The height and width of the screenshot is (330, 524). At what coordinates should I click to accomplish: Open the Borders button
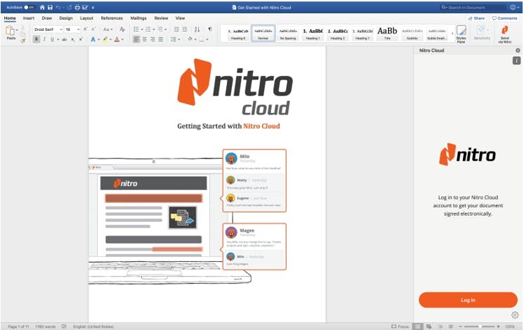point(203,39)
